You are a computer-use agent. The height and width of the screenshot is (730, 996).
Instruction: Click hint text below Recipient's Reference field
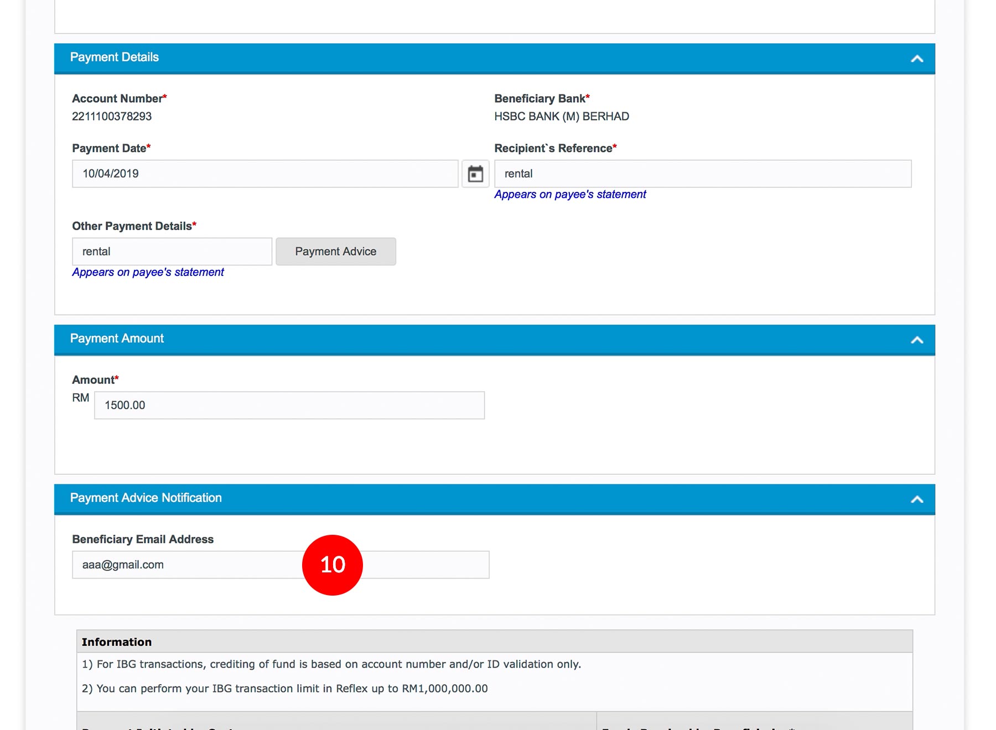(570, 195)
